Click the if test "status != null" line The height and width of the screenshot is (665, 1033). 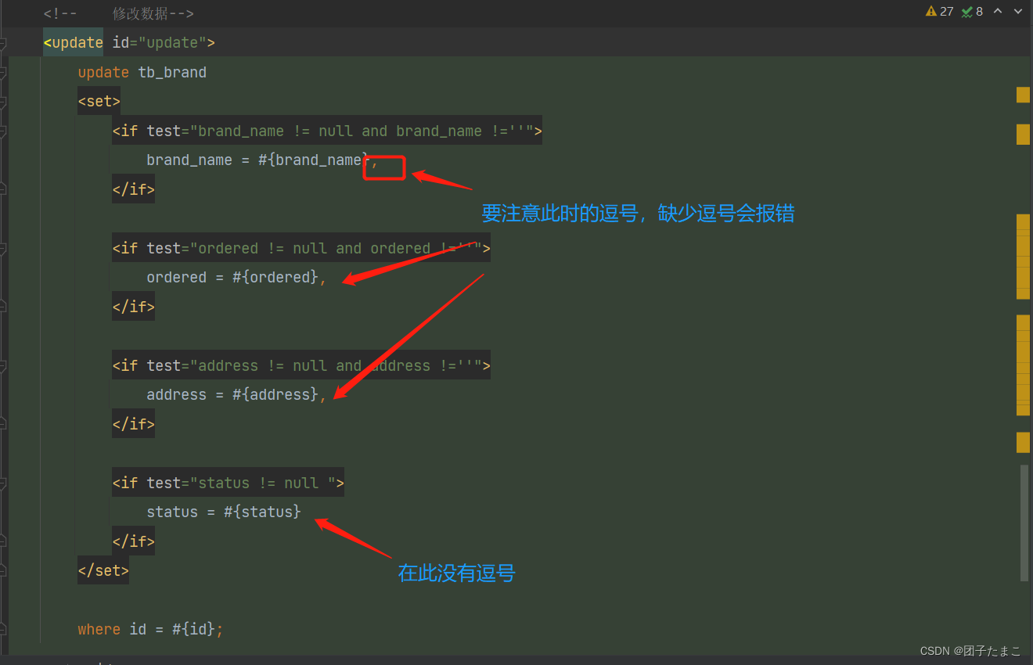(x=228, y=483)
